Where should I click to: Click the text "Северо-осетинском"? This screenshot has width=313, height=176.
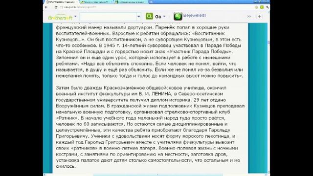click(x=201, y=94)
